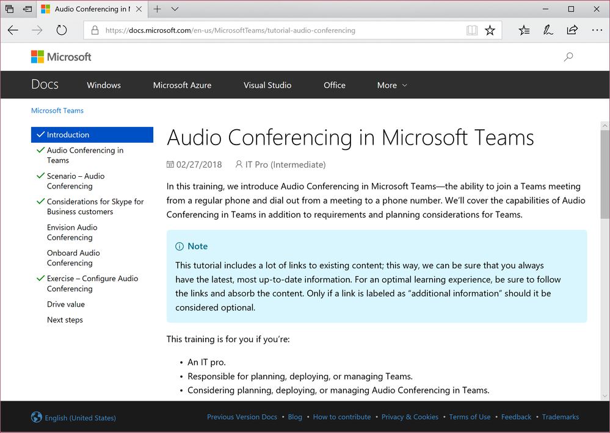Screen dimensions: 610x433
Task: Open the Next steps item
Action: coord(65,320)
